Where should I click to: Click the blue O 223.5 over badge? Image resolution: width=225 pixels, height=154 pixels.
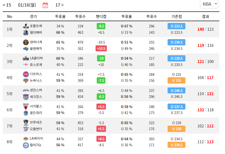point(176,26)
